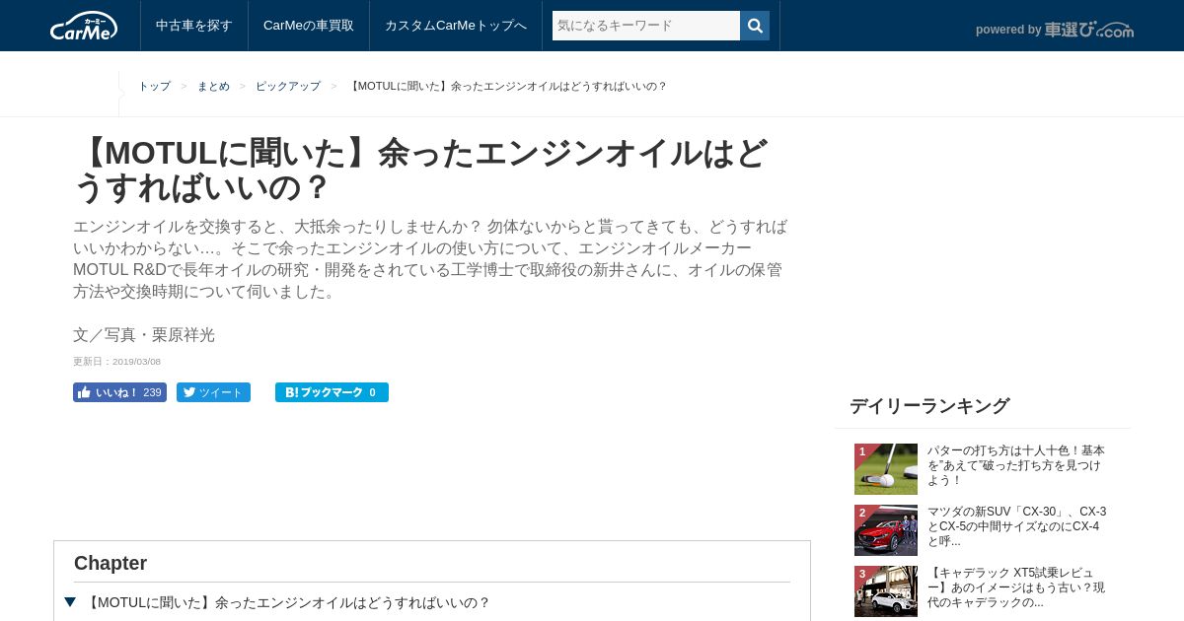Go to まとめ breadcrumb link

coord(213,87)
